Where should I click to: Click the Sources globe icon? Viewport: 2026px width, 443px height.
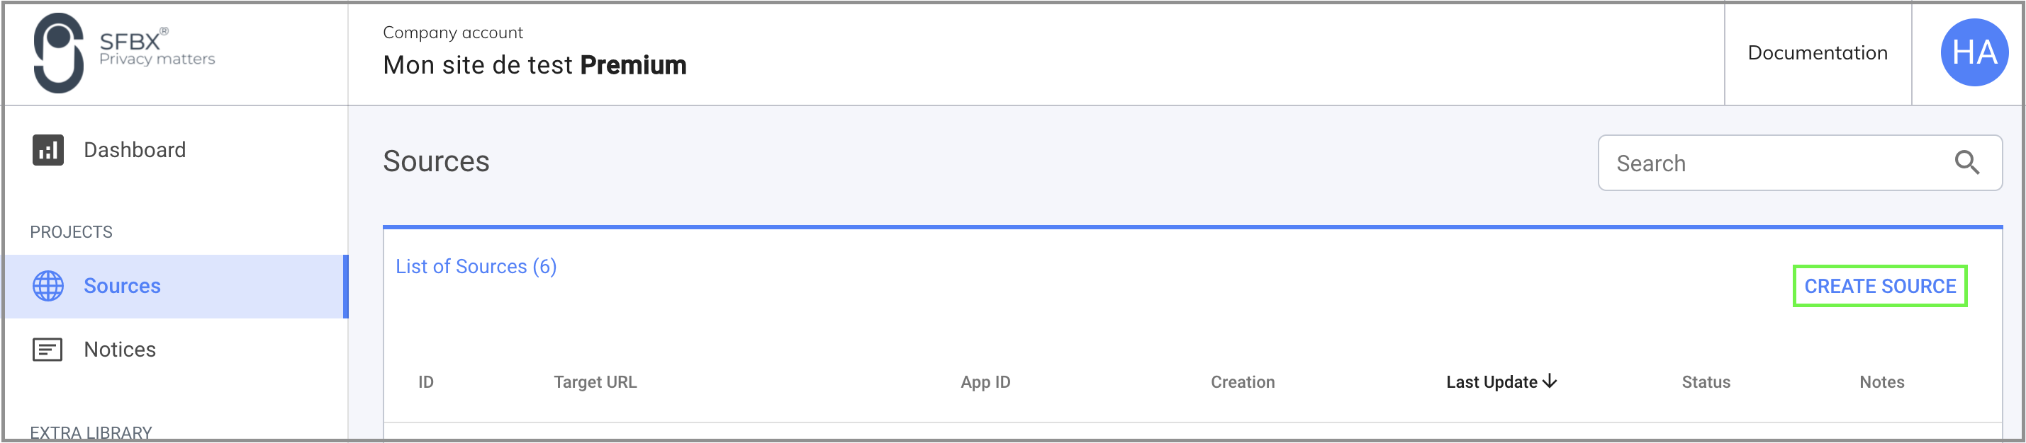(49, 286)
